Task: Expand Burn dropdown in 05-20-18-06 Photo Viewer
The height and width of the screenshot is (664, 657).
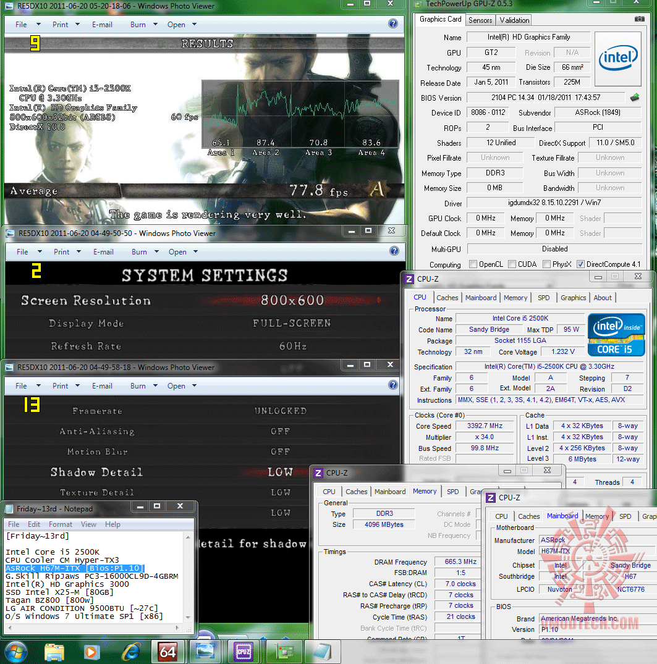Action: 155,24
